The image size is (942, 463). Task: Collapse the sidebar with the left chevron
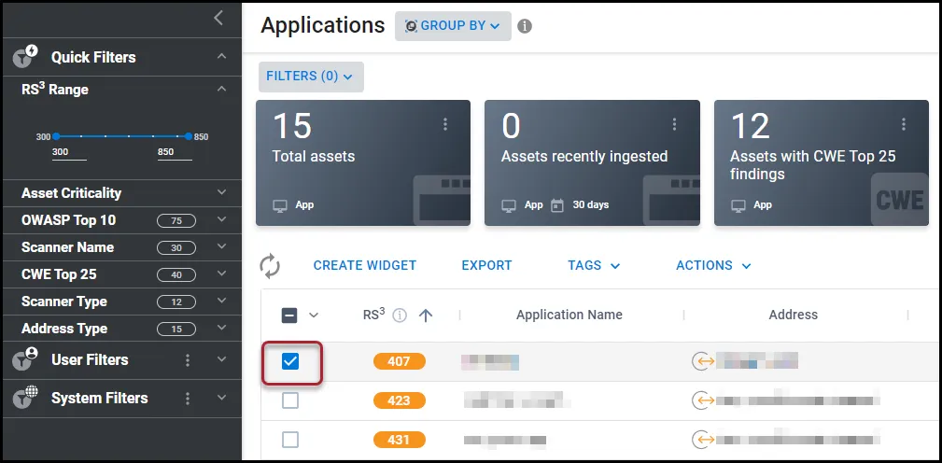click(x=218, y=18)
